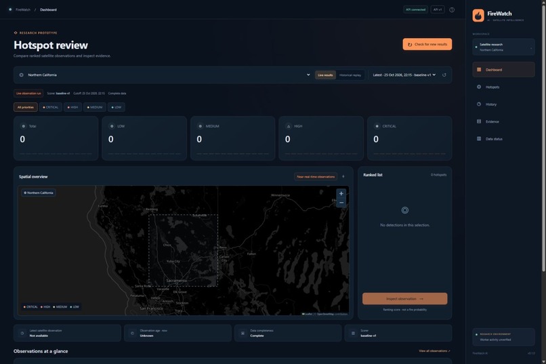
Task: Click the Research Prototype diamond icon
Action: coord(16,33)
